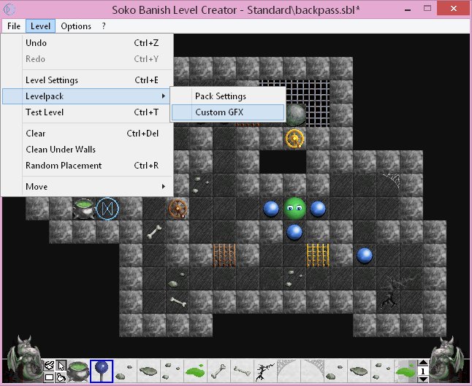Image resolution: width=472 pixels, height=386 pixels.
Task: Close the Level menu from menu bar
Action: point(40,26)
